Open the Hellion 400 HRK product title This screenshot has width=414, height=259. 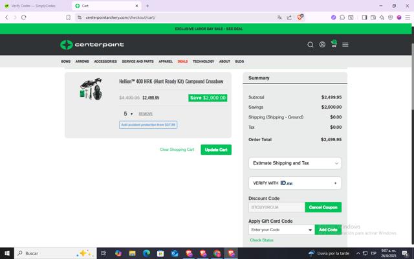pos(171,82)
